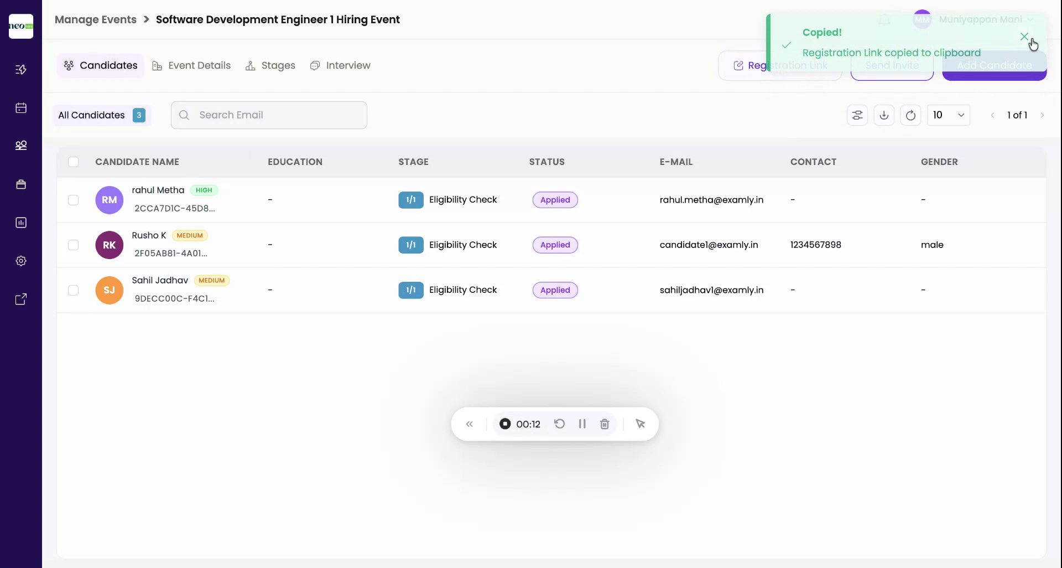
Task: Click the next page arrow beside 1 of 1
Action: (1043, 115)
